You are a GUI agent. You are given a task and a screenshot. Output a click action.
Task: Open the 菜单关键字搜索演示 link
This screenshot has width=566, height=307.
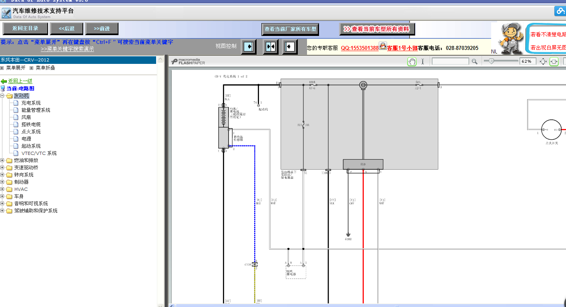(x=67, y=49)
